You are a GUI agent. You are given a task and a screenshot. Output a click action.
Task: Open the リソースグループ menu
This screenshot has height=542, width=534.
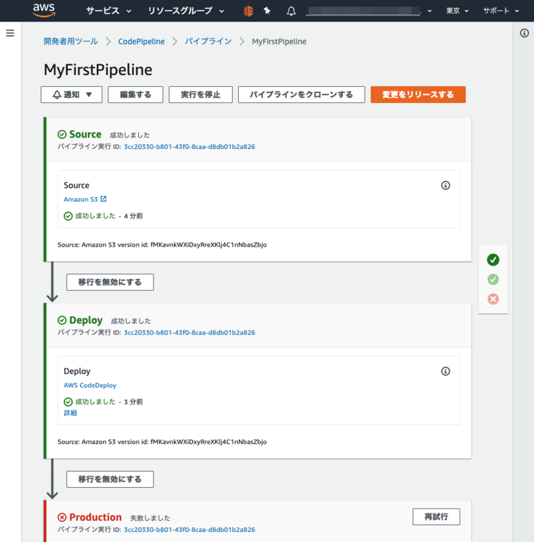(x=181, y=10)
